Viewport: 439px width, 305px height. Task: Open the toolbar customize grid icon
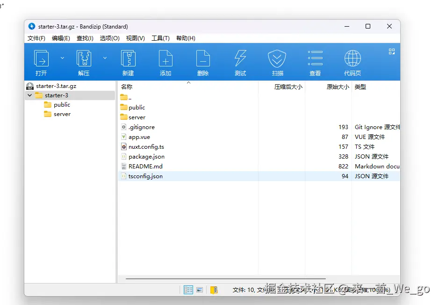(x=392, y=51)
